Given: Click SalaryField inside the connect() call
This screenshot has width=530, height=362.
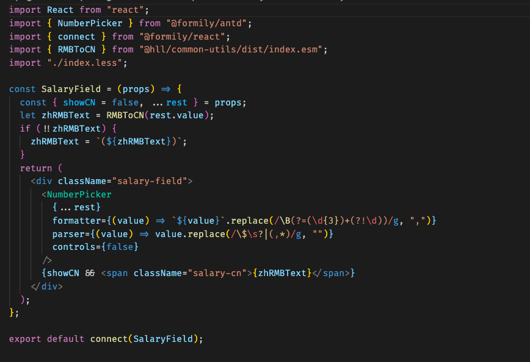Looking at the screenshot, I should (x=163, y=339).
